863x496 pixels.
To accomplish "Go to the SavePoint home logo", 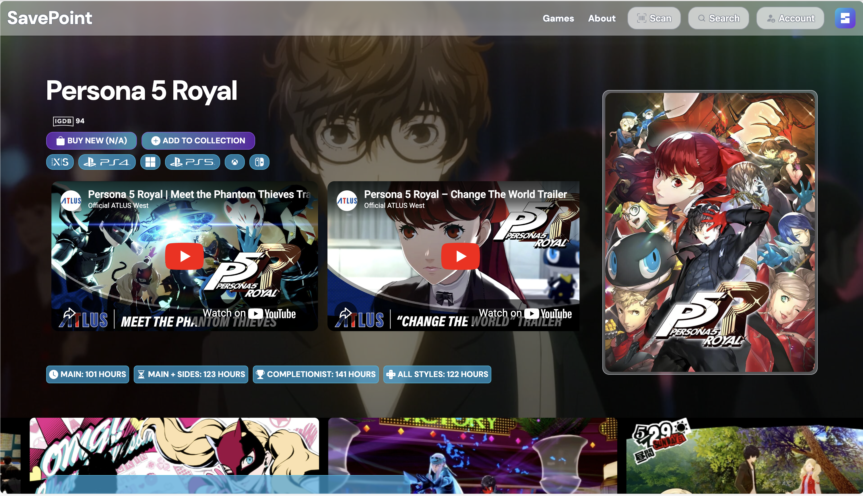I will (50, 18).
